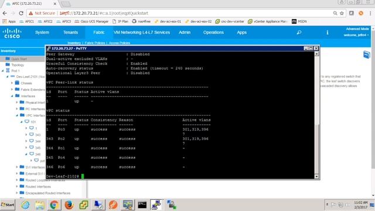Collapse the 101 VPC domain node
This screenshot has height=211, width=375.
[x=22, y=122]
